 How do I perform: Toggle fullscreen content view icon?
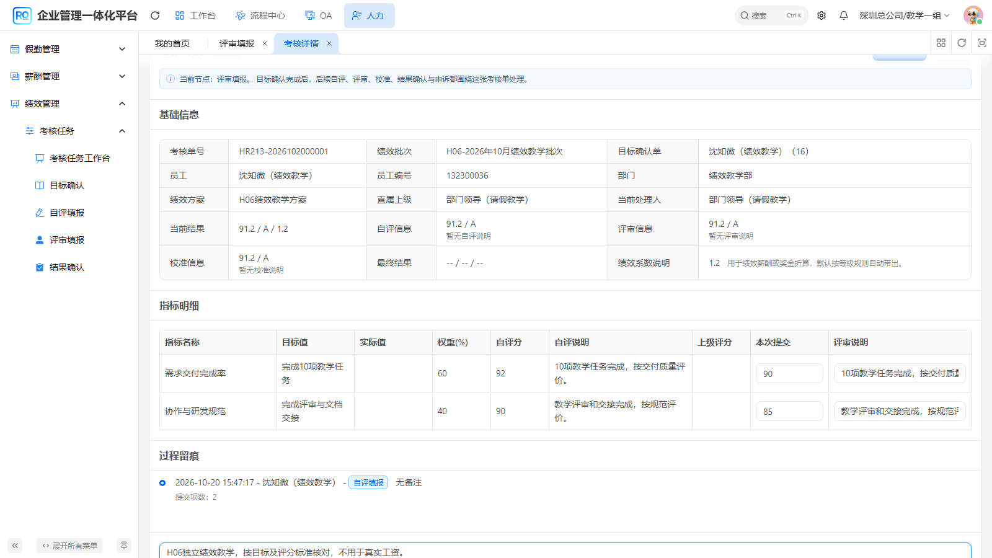[x=982, y=43]
